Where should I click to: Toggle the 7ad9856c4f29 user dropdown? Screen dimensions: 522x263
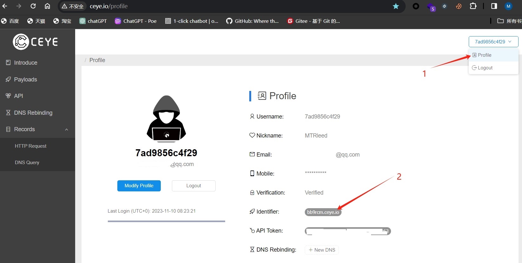click(493, 42)
